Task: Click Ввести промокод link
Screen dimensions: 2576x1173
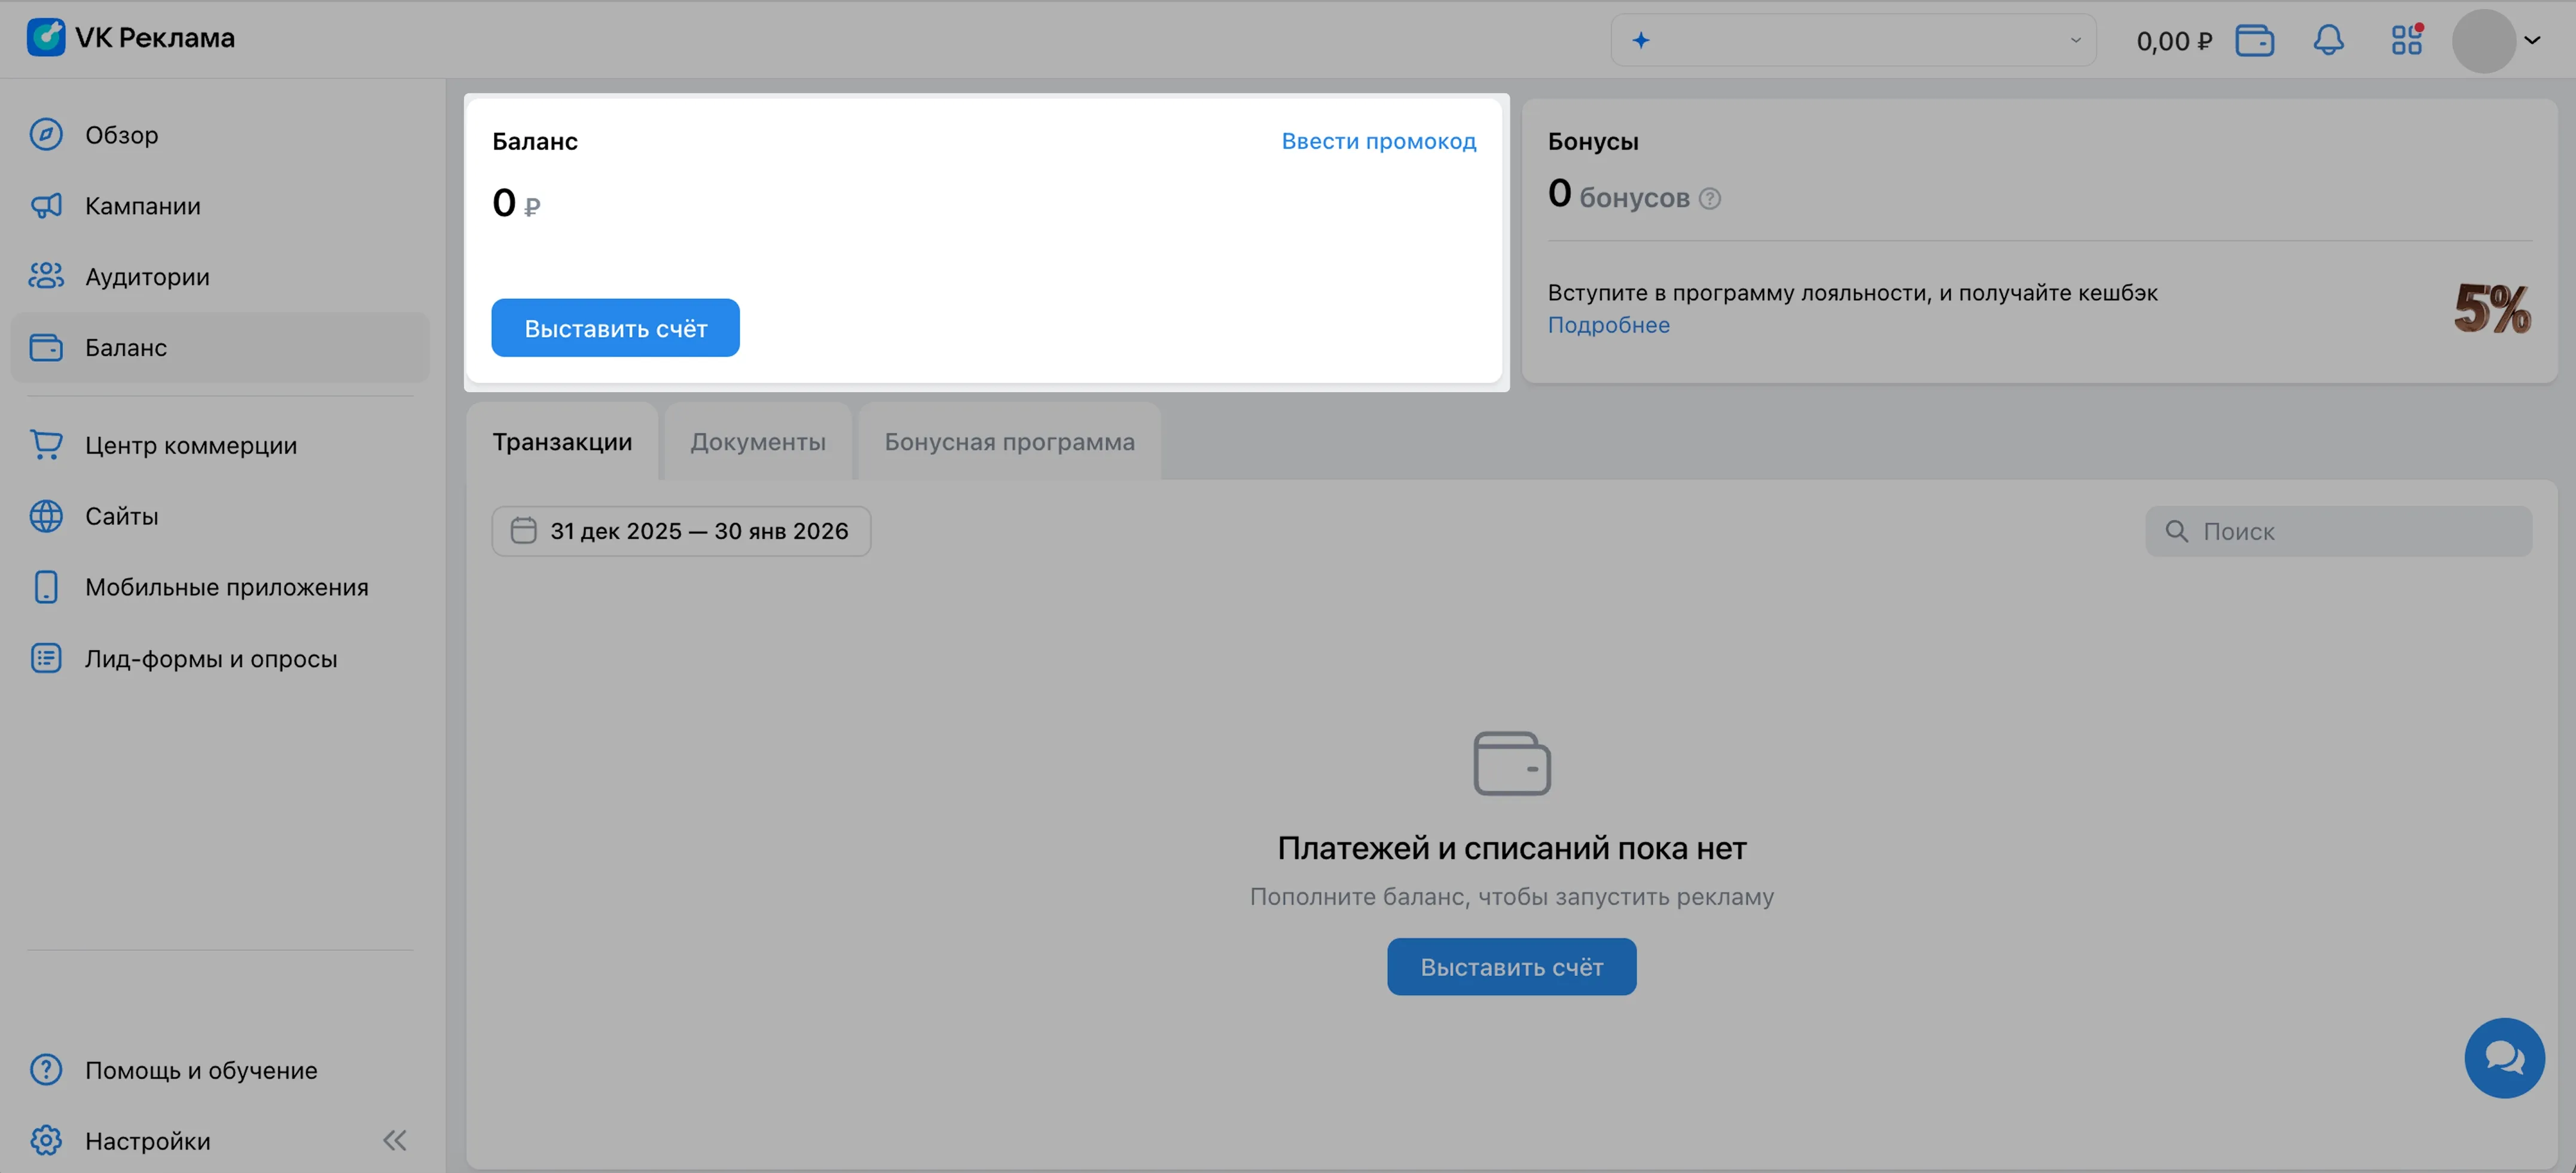Action: [x=1378, y=142]
